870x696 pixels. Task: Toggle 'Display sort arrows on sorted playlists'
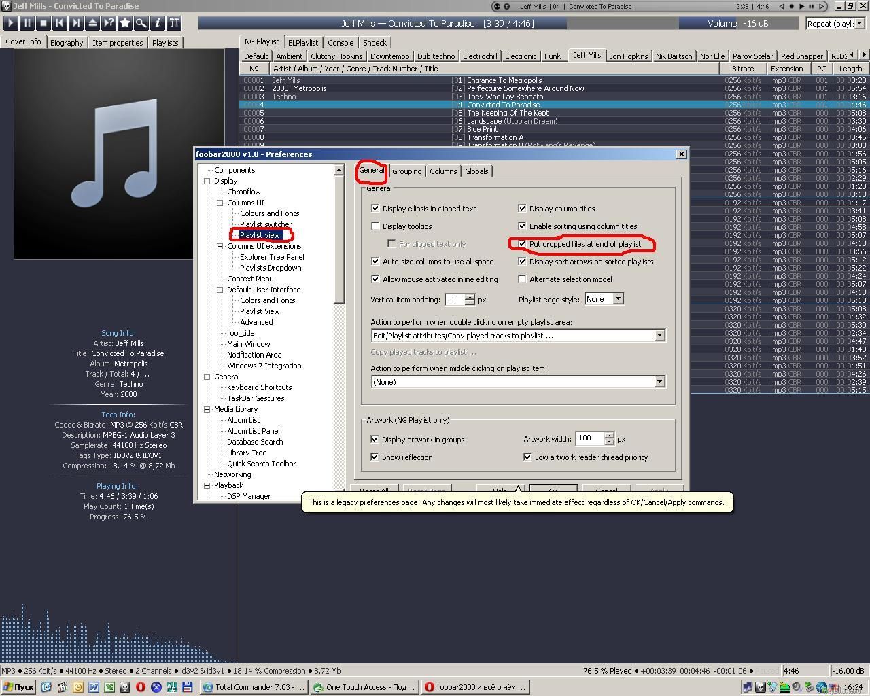(x=522, y=262)
